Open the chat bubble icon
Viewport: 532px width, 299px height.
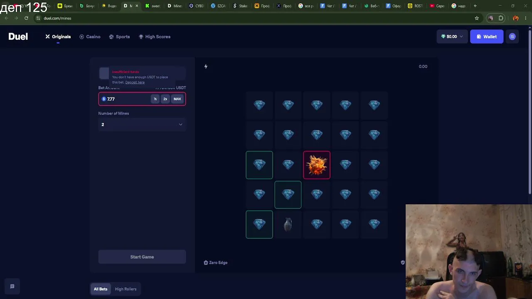[x=12, y=286]
